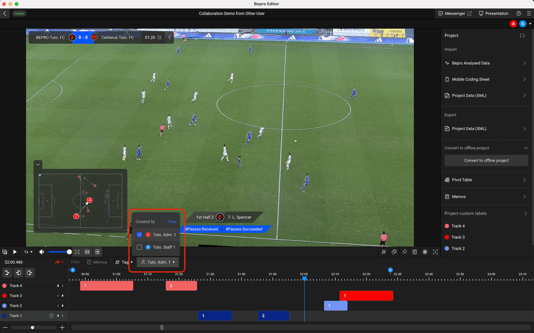Click the hashtag tag tool in the right toolbar
The image size is (534, 333).
click(384, 252)
